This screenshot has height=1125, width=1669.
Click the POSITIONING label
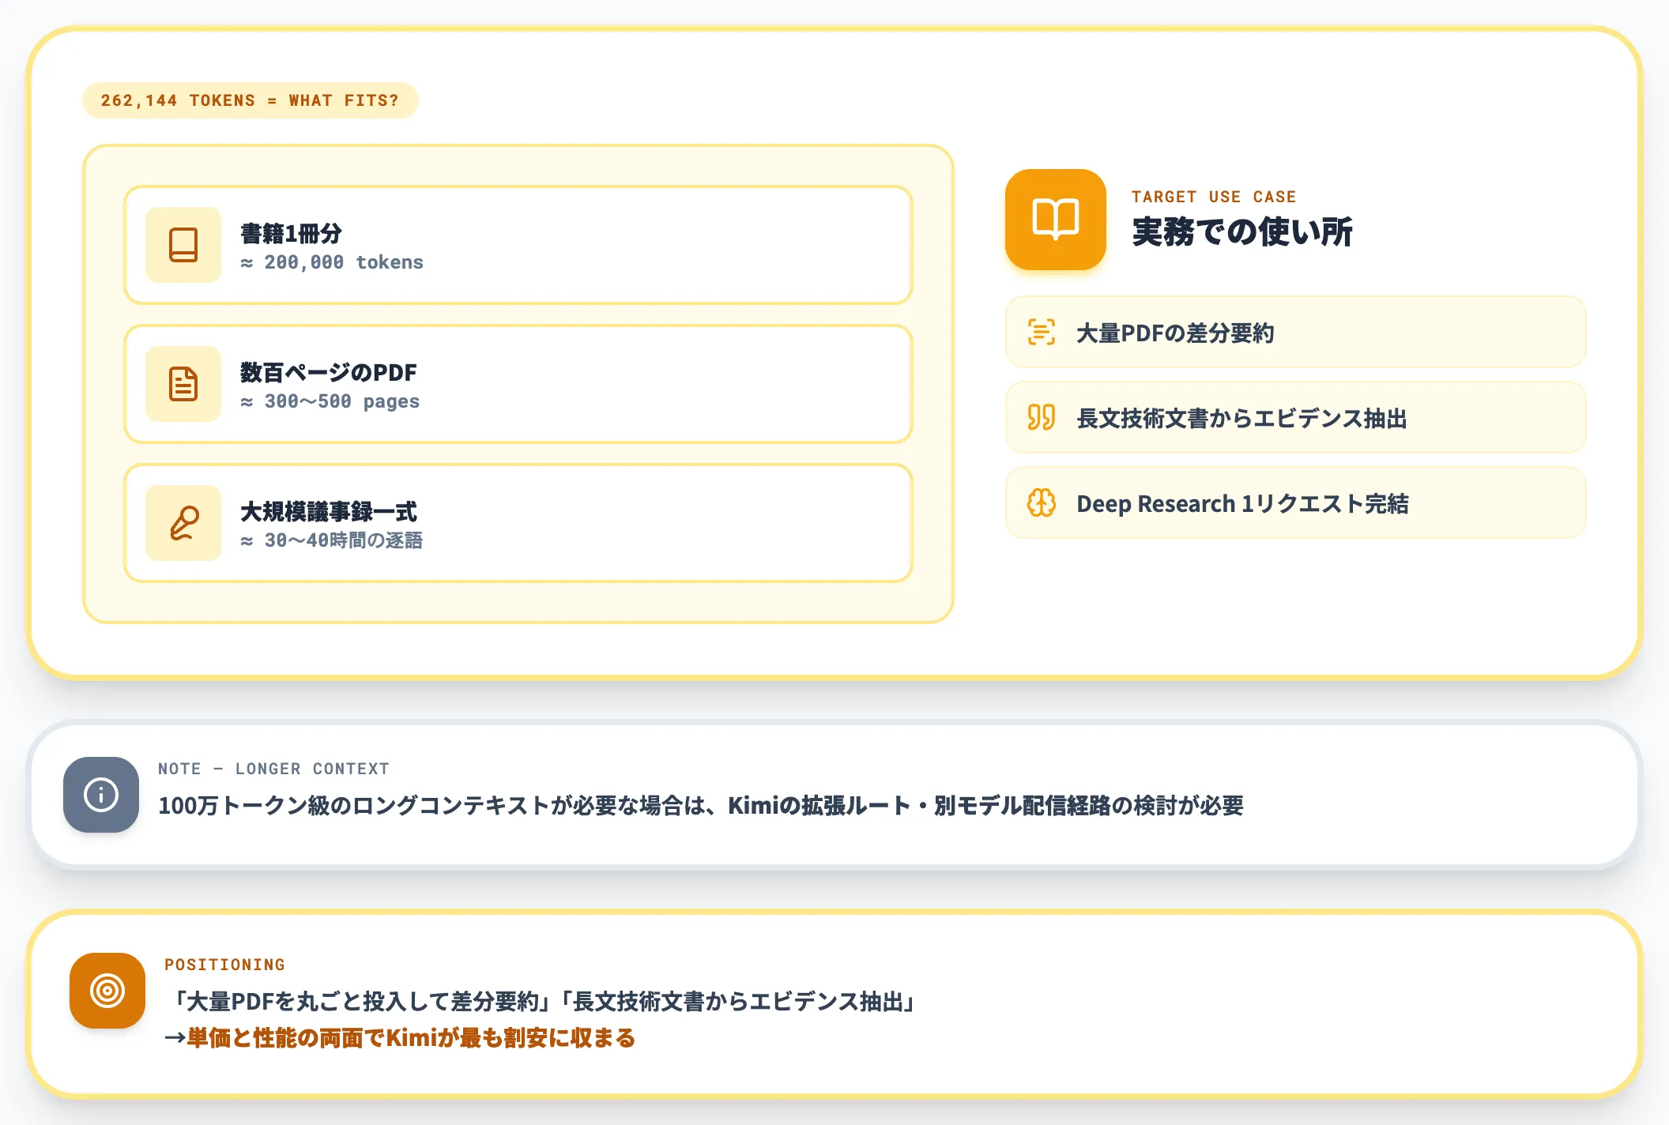pyautogui.click(x=225, y=965)
